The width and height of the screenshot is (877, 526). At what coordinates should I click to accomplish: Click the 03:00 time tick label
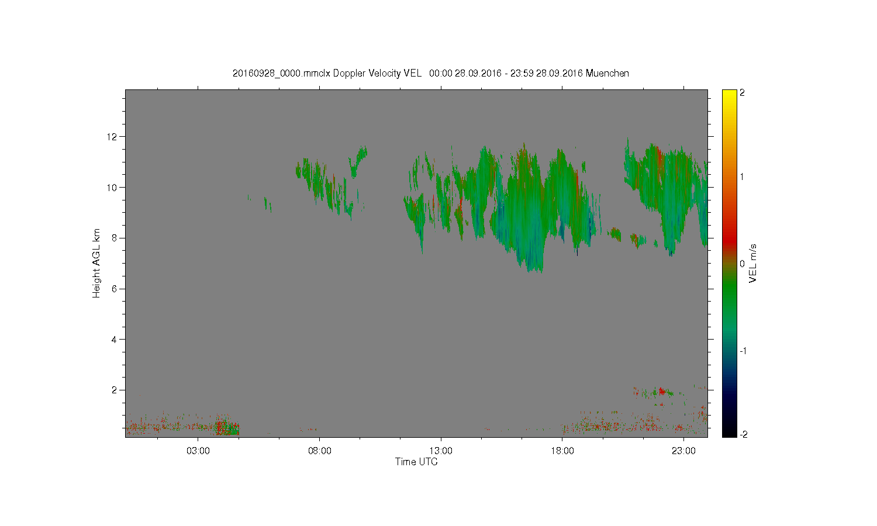pos(198,451)
